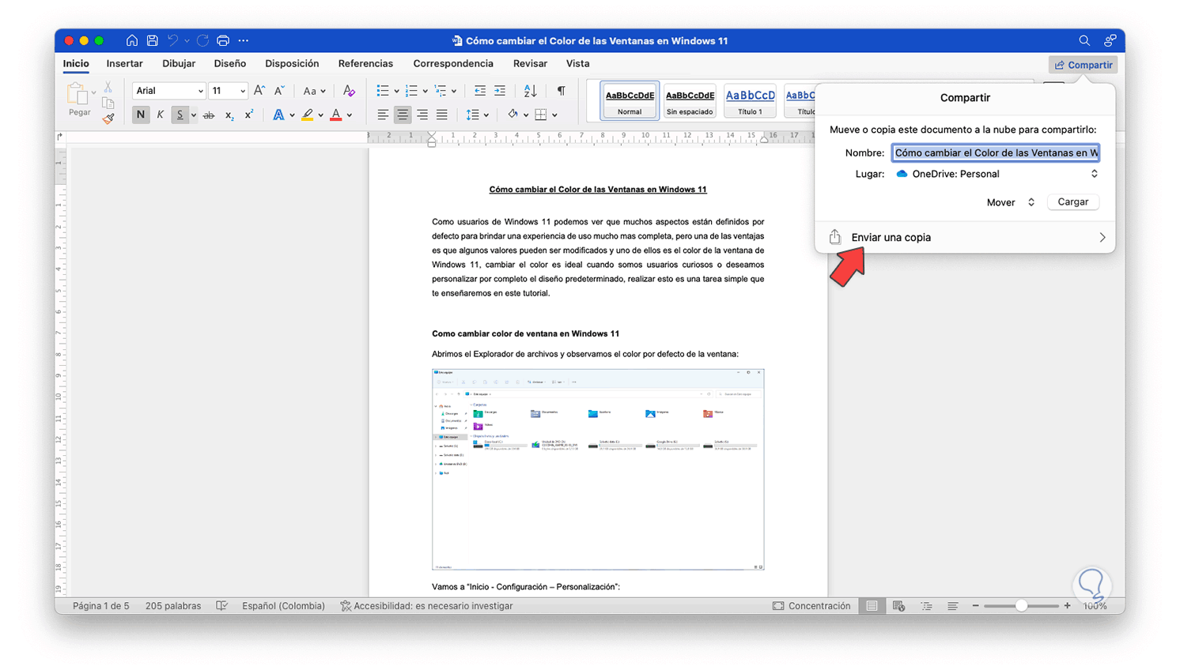The width and height of the screenshot is (1180, 670).
Task: Click the embedded File Explorer screenshot image
Action: point(598,469)
